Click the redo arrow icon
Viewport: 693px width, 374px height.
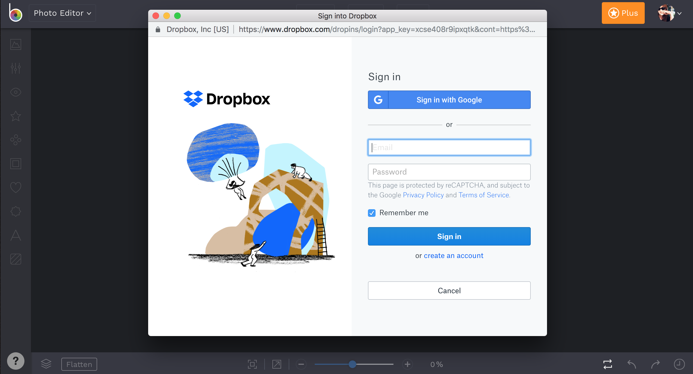tap(656, 364)
